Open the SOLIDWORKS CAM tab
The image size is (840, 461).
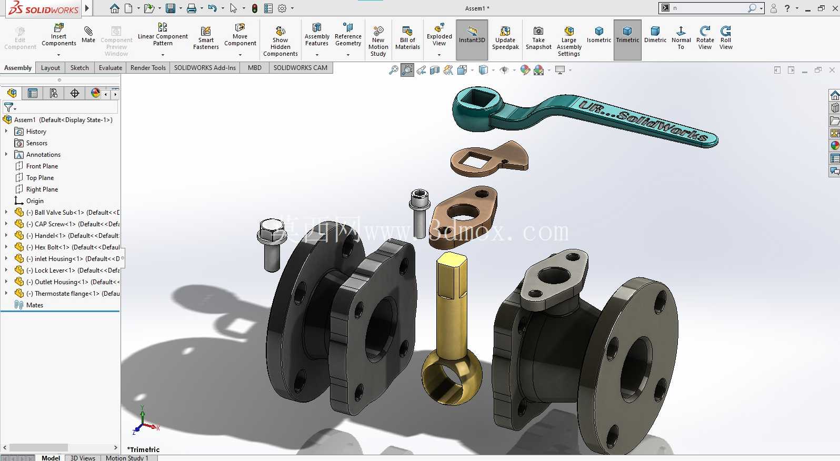(x=301, y=67)
